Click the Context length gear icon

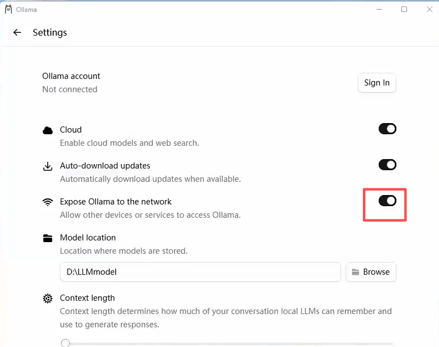[x=48, y=298]
